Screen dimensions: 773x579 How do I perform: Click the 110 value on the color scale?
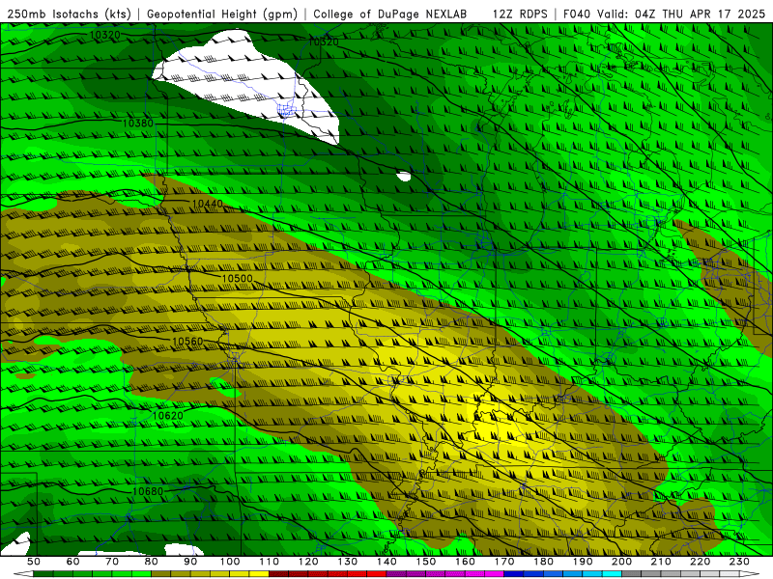pos(270,562)
